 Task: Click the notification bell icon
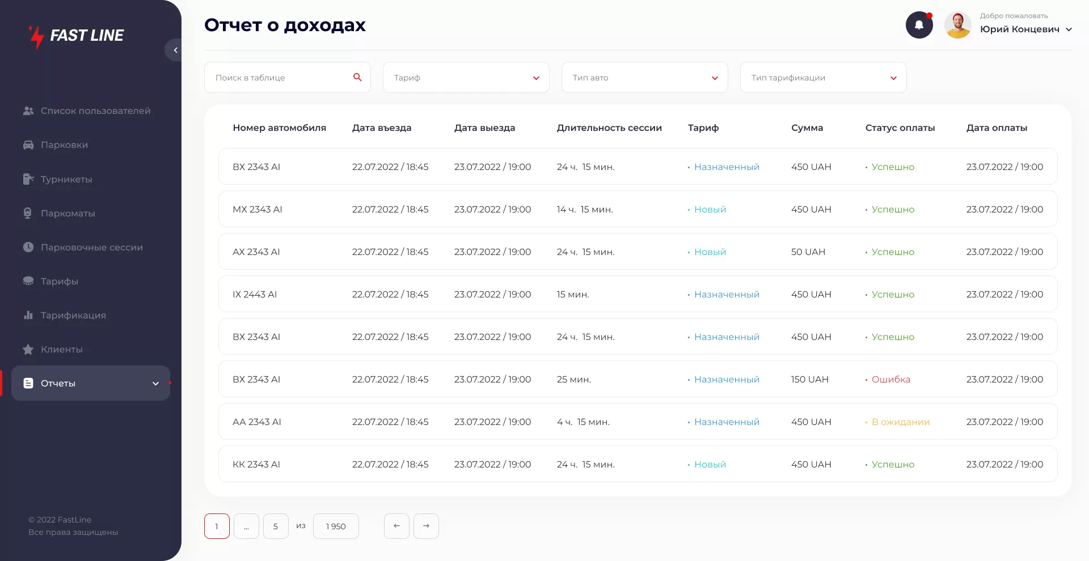(919, 25)
